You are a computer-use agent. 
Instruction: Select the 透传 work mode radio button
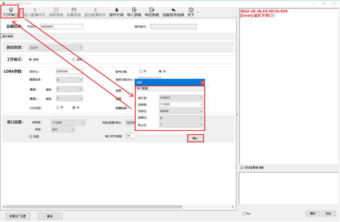click(30, 60)
